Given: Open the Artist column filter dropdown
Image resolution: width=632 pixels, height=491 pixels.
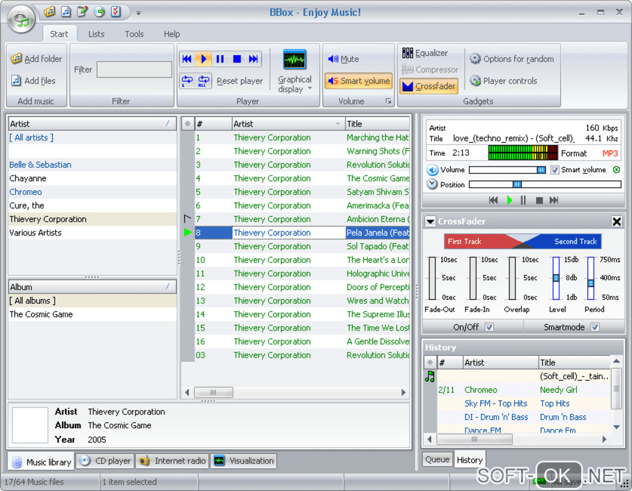Looking at the screenshot, I should point(338,124).
